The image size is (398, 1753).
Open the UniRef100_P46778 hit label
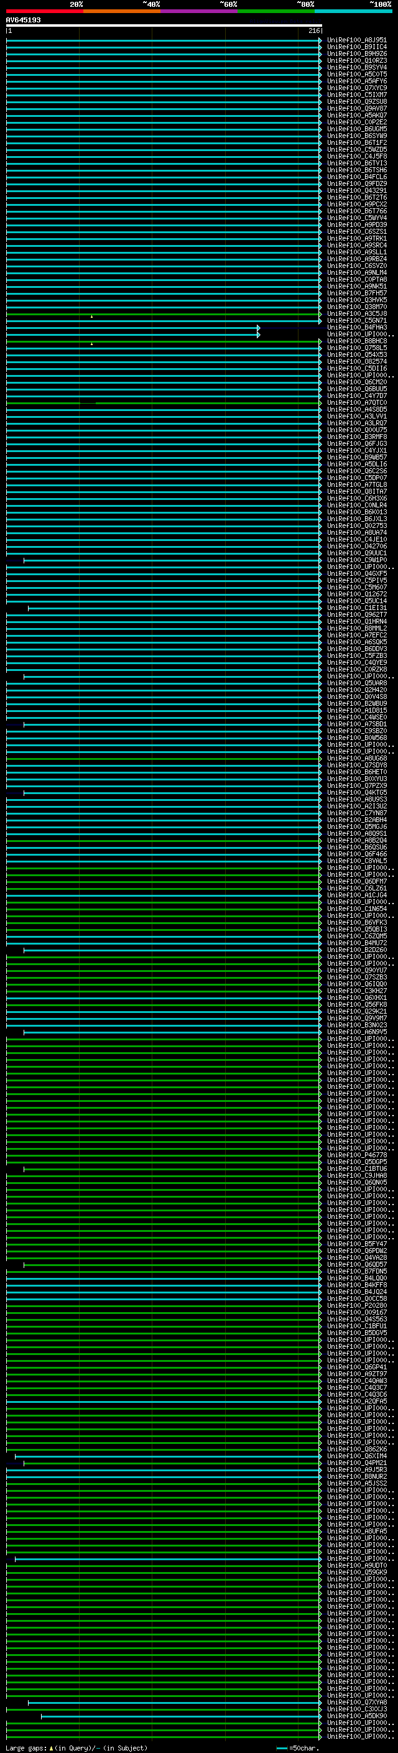coord(356,1155)
